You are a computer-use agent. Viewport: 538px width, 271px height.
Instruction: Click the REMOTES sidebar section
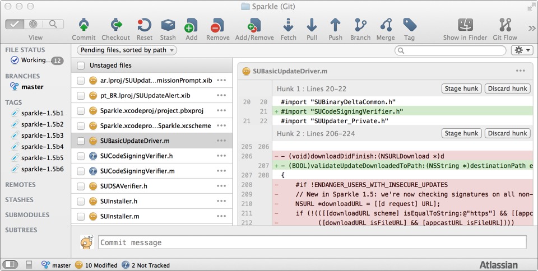pyautogui.click(x=20, y=185)
